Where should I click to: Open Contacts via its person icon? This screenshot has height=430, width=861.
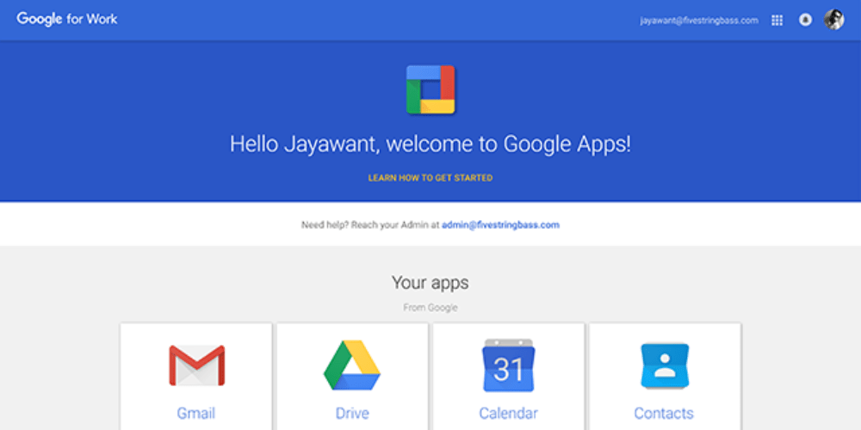[664, 365]
